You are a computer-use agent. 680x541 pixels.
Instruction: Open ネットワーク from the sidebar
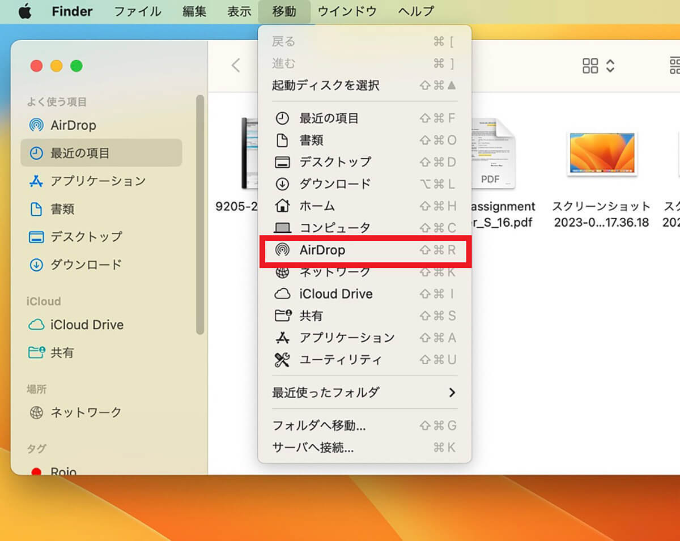point(101,412)
